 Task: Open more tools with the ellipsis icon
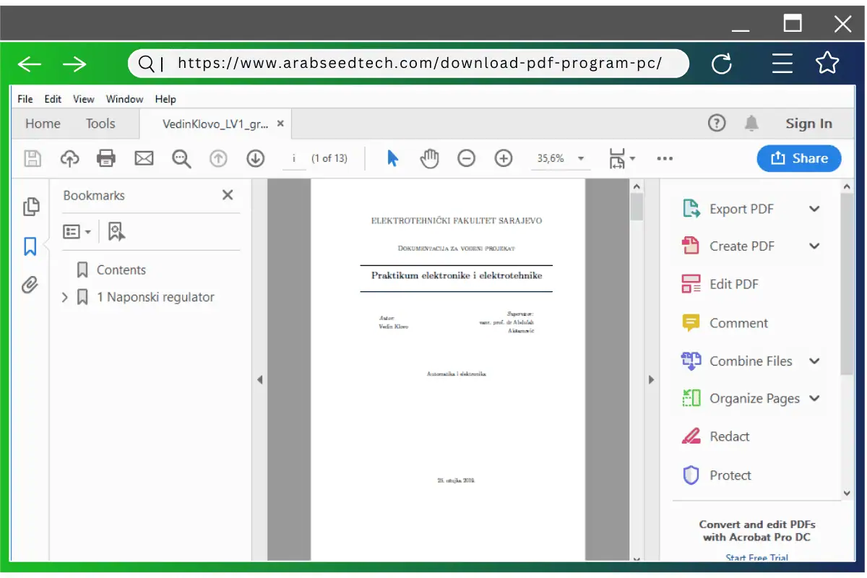pos(664,158)
